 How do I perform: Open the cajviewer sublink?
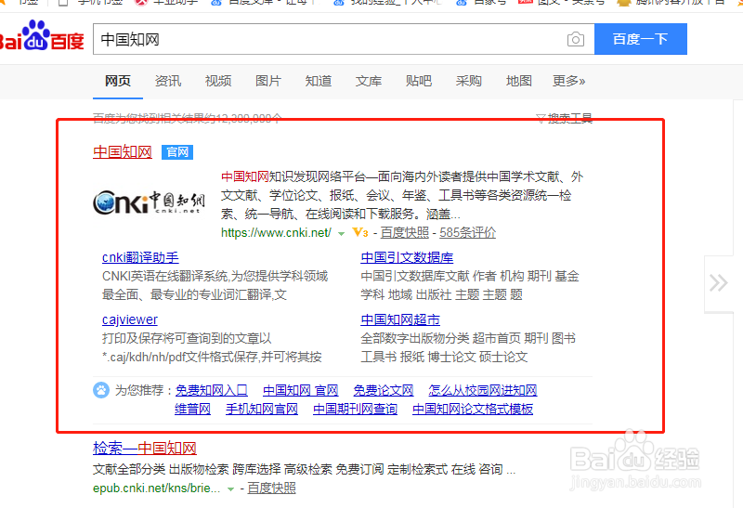[x=130, y=319]
